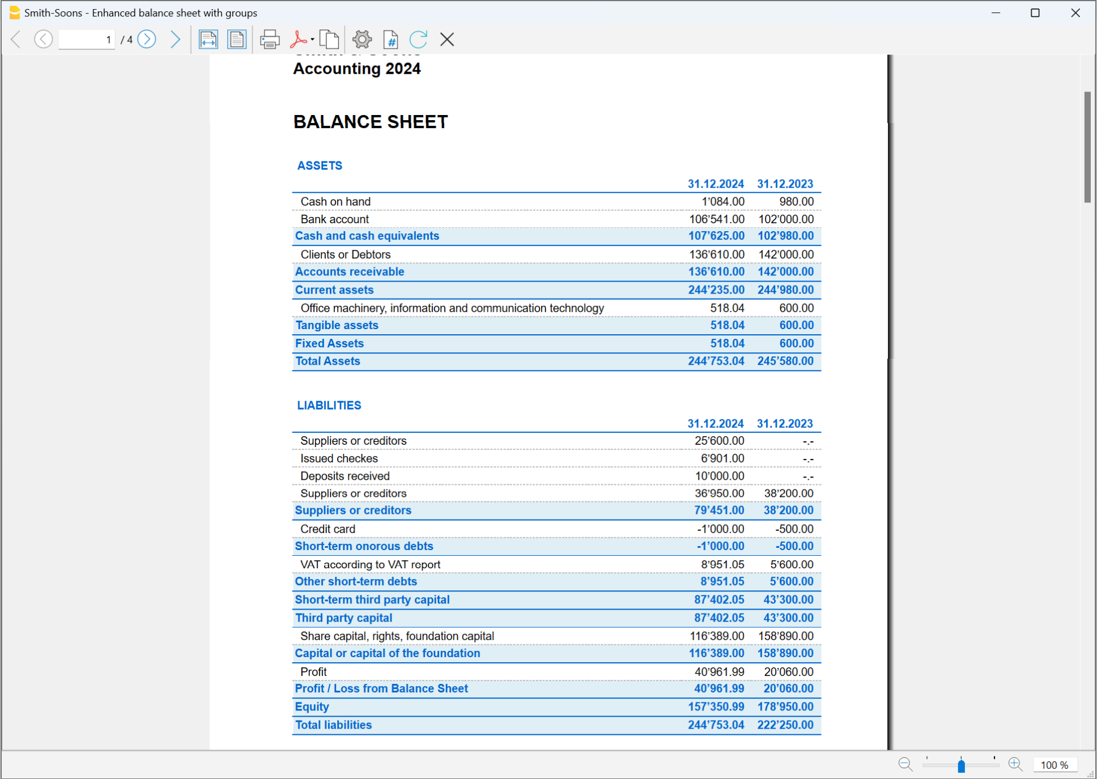The image size is (1097, 779).
Task: Go to next page circled arrow
Action: click(147, 39)
